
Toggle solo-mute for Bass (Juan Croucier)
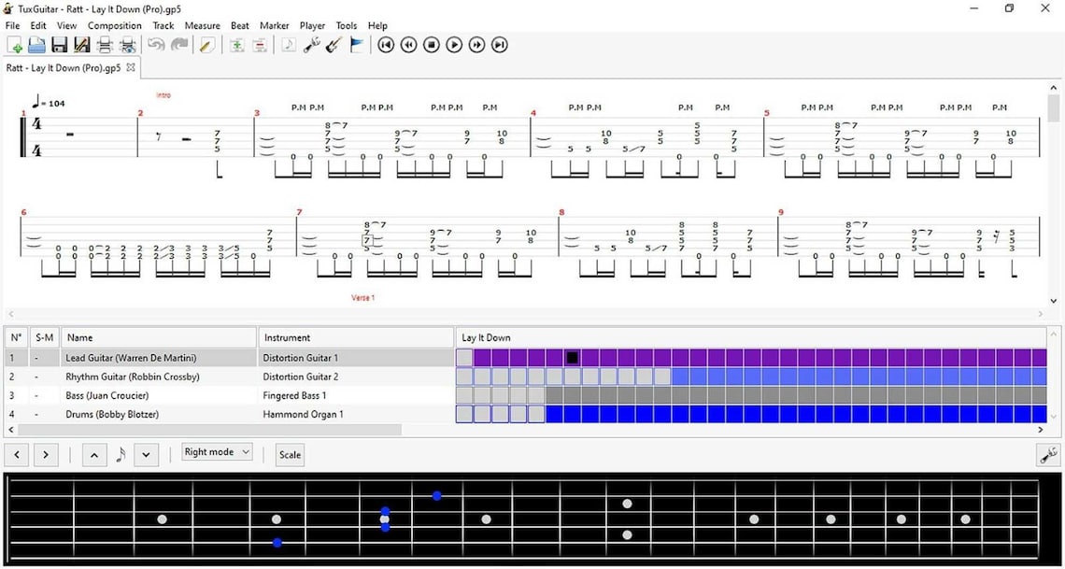[x=44, y=395]
